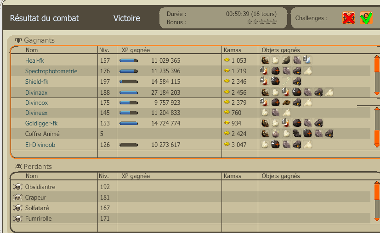The image size is (380, 233).
Task: Click the trophy icon beside Gagnants
Action: [18, 40]
